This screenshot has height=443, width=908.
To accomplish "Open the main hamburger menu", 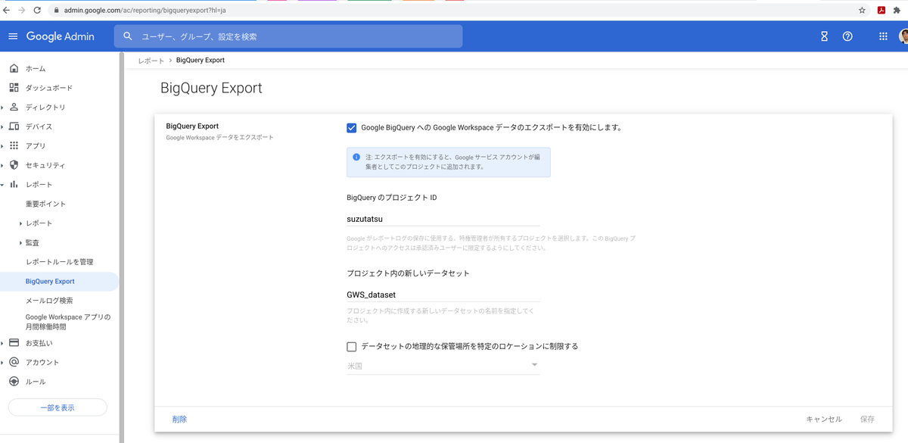I will 13,36.
